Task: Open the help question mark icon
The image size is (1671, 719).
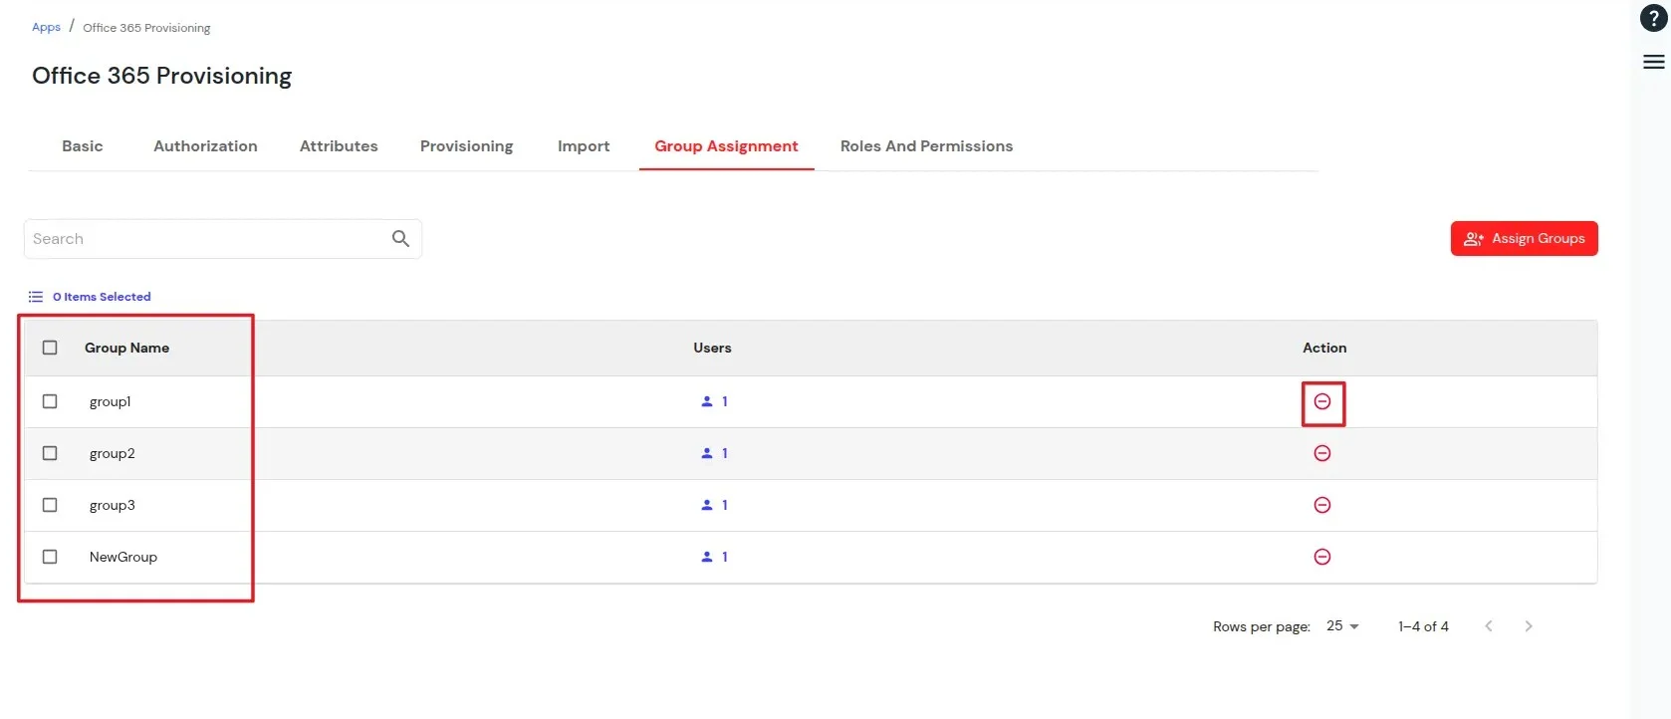Action: click(x=1653, y=18)
